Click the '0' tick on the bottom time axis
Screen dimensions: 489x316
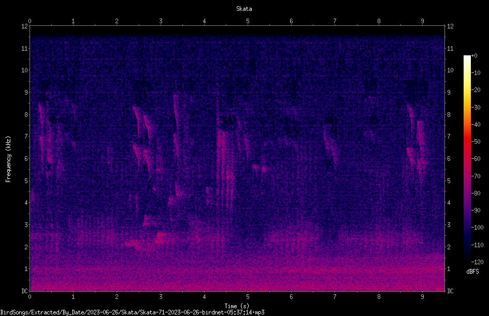point(30,297)
